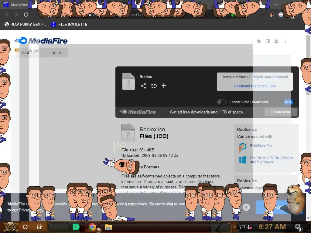Open the globe-icon bookmark in bookmarks bar
311x233 pixels.
click(25, 24)
